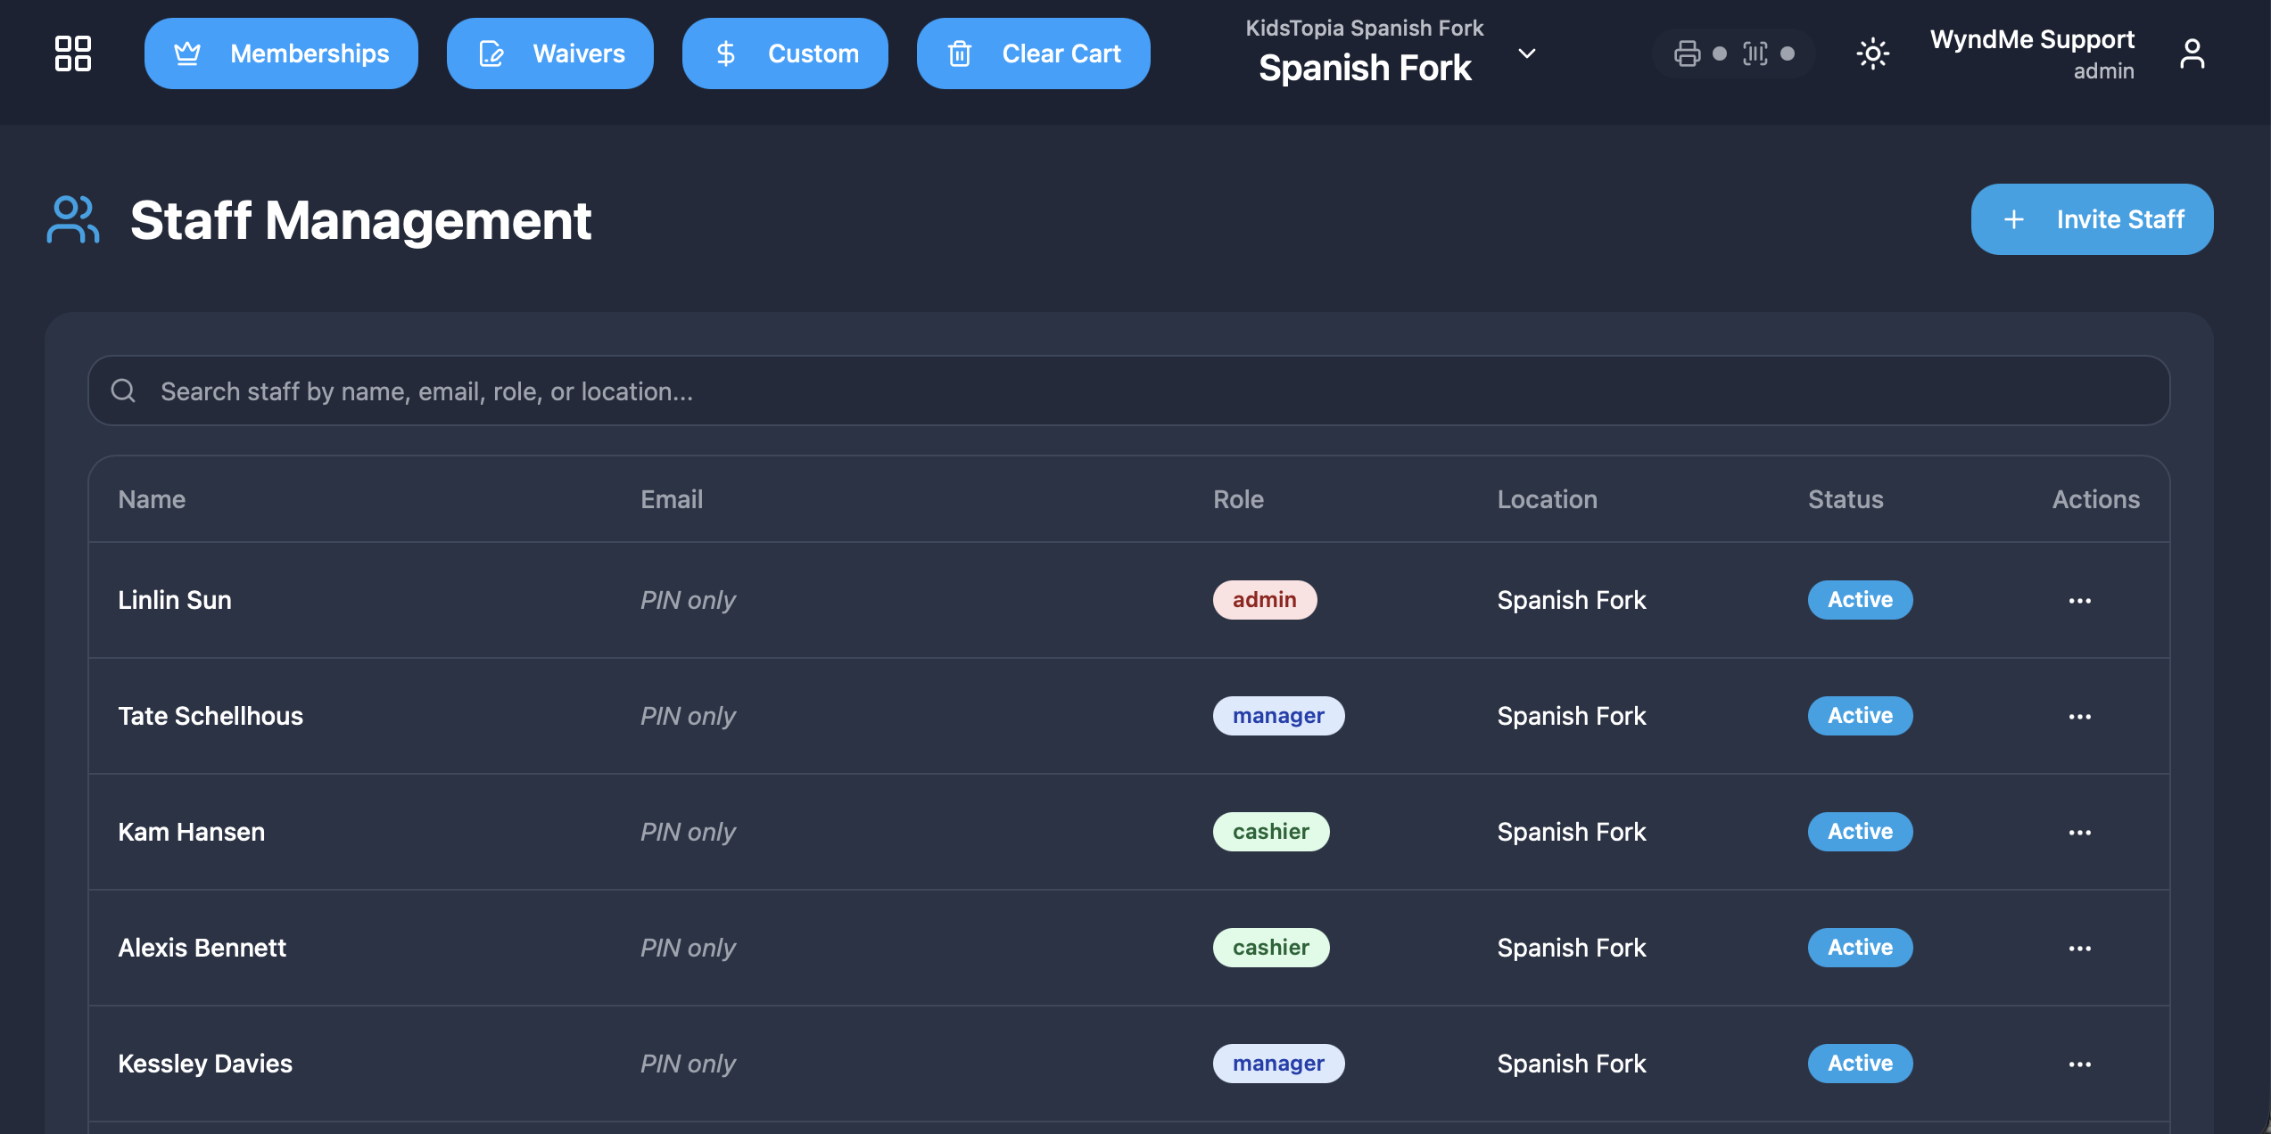Invite a new staff member
Image resolution: width=2271 pixels, height=1134 pixels.
click(x=2092, y=219)
